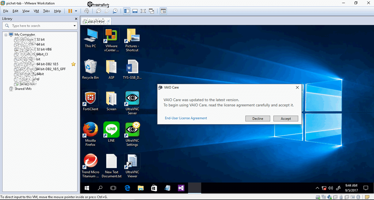Screen dimensions: 374x200
Task: Toggle the console view button
Action: (x=163, y=11)
